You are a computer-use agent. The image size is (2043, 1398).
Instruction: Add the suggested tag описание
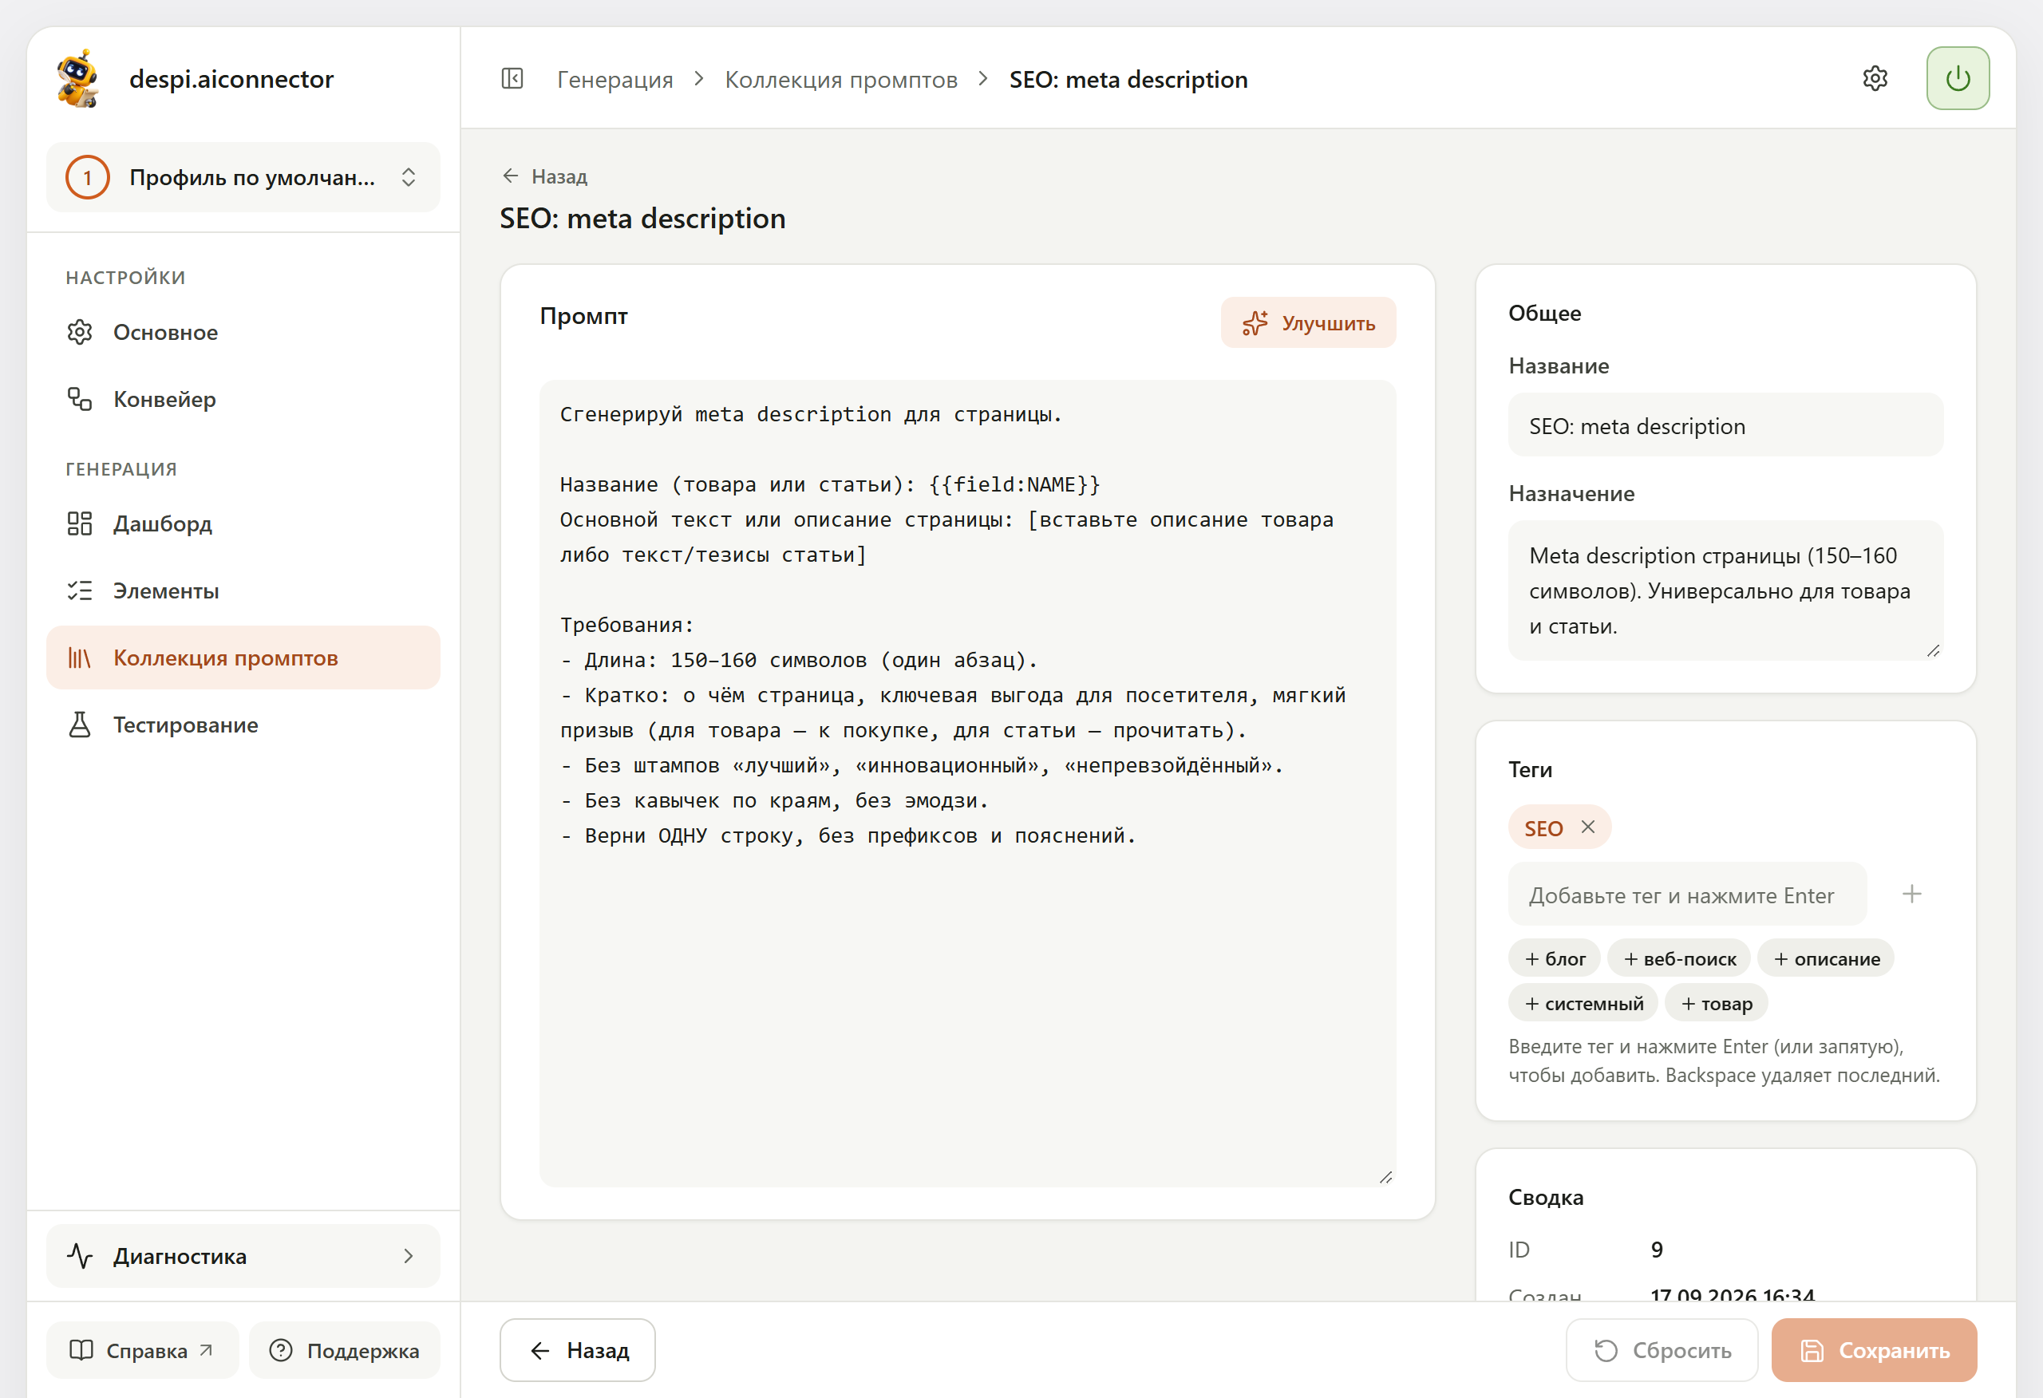(x=1826, y=958)
